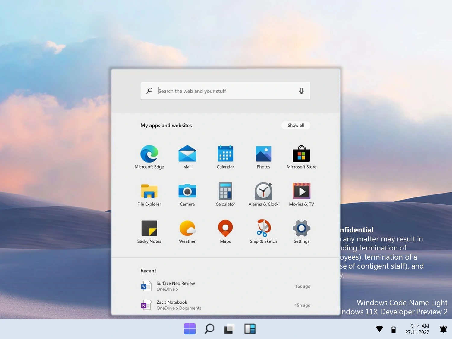Launch Microsoft Store

tap(301, 157)
